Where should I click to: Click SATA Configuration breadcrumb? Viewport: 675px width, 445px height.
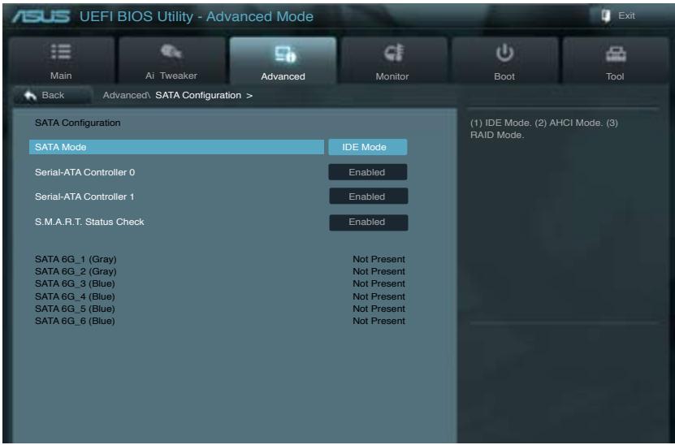pos(198,95)
